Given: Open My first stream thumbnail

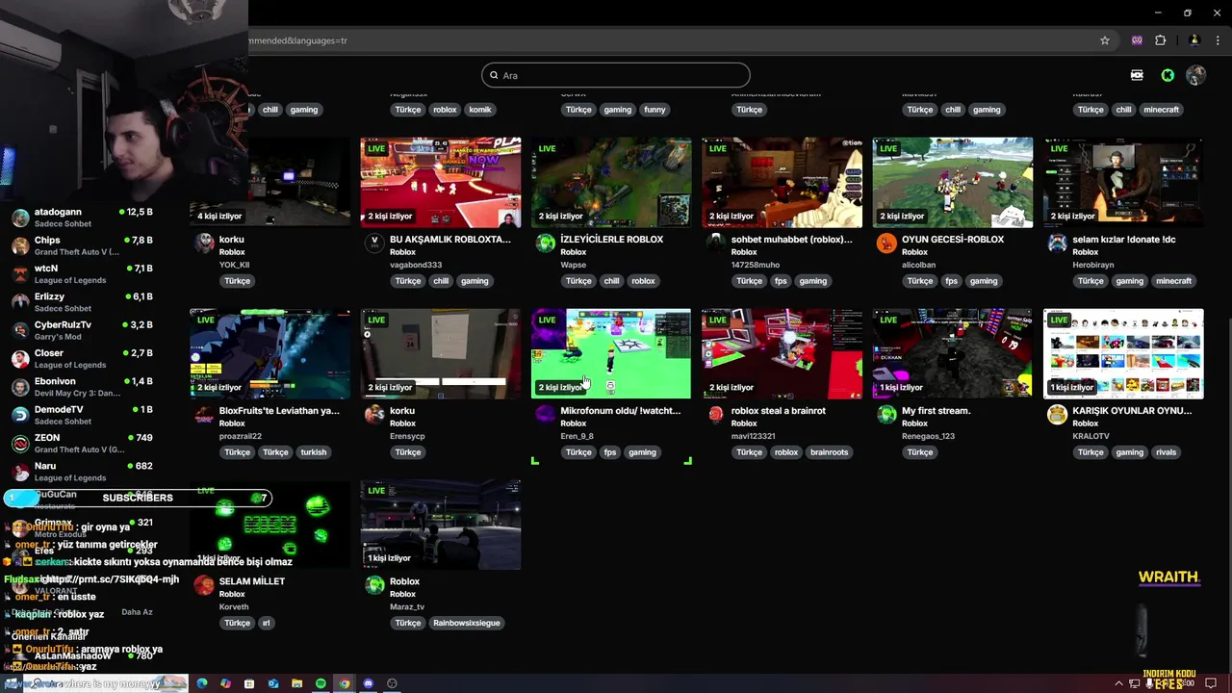Looking at the screenshot, I should (x=953, y=353).
